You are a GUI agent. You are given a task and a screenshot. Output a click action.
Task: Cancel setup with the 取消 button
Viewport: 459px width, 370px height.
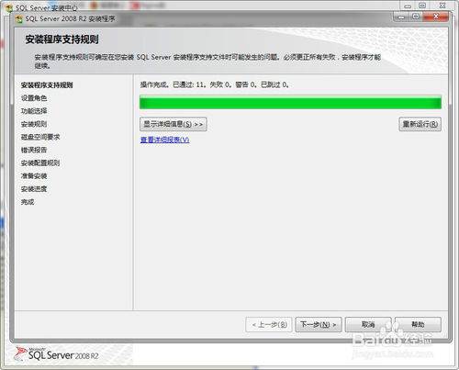pyautogui.click(x=368, y=324)
